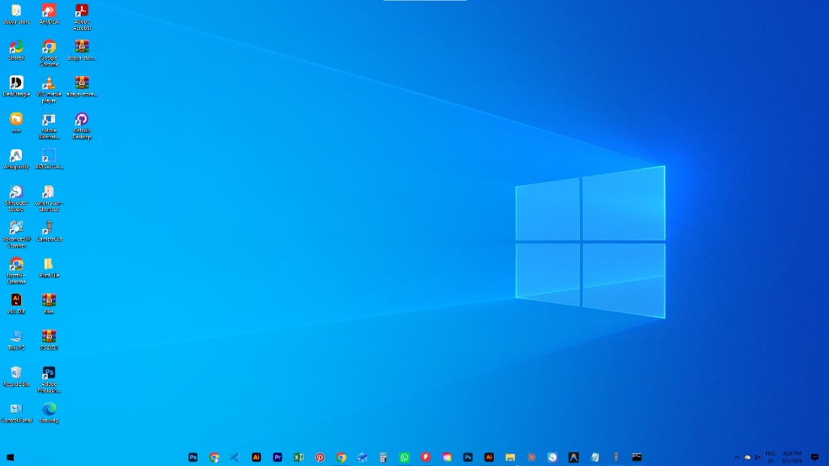Open the Windows Start menu

point(10,458)
